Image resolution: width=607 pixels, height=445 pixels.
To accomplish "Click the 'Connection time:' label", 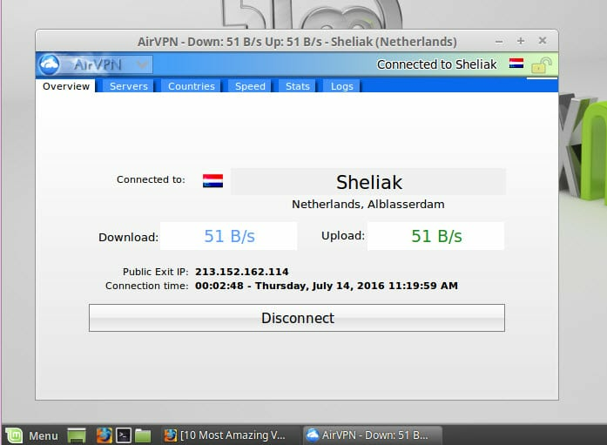I will 146,286.
